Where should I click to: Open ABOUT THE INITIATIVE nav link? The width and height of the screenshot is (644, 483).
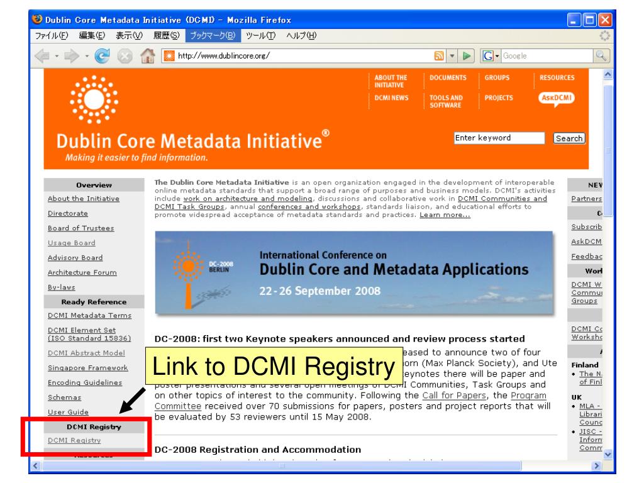391,81
